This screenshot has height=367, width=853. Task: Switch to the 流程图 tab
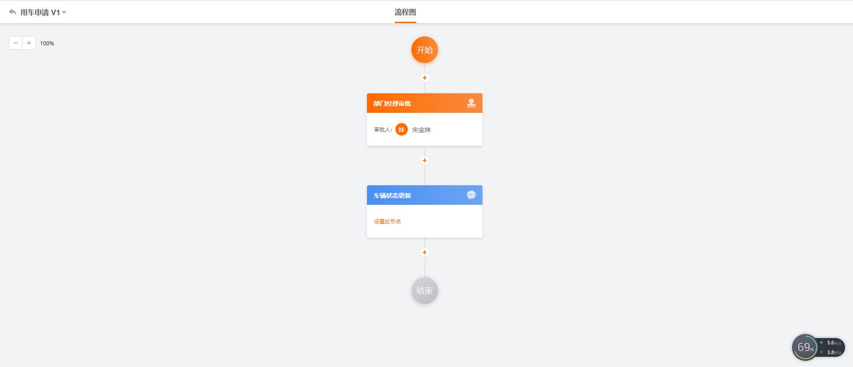coord(405,12)
